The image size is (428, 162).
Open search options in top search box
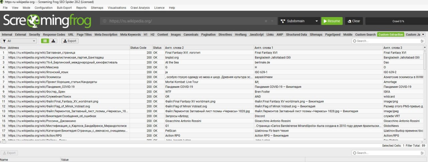pos(422,41)
